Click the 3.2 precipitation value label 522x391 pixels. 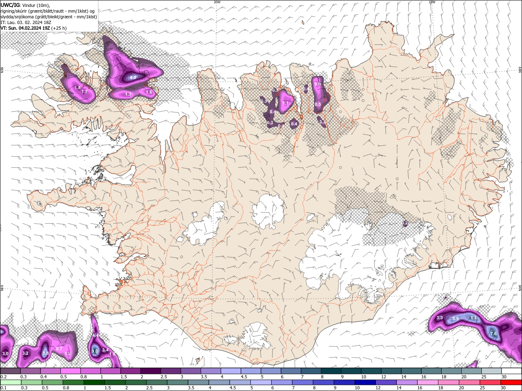click(x=25, y=353)
